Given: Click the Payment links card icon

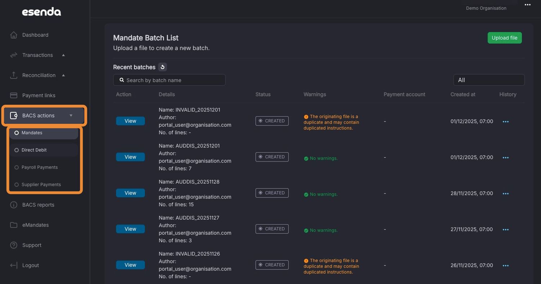Looking at the screenshot, I should click(x=14, y=95).
